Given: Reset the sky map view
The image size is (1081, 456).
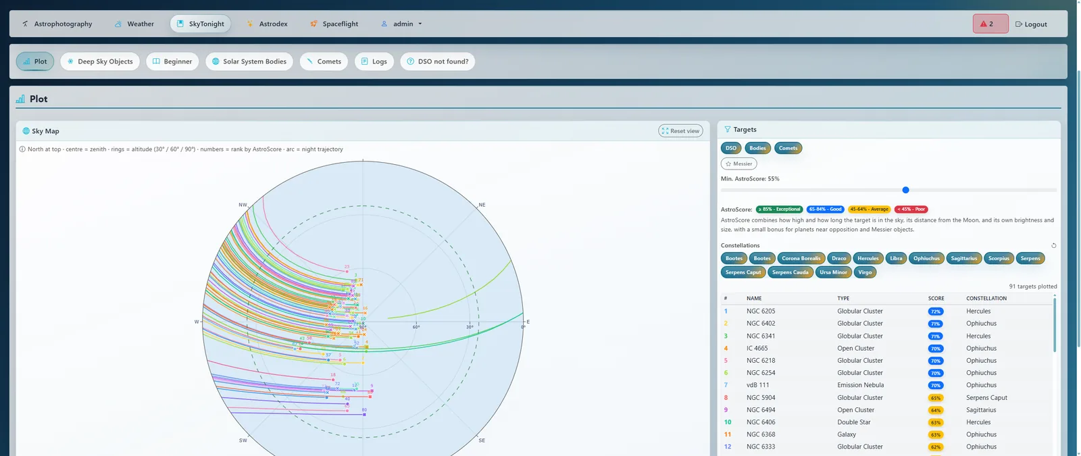Looking at the screenshot, I should click(680, 131).
